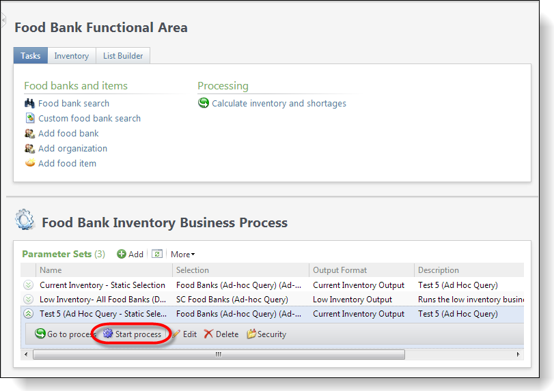Click Go to process button

[x=64, y=334]
